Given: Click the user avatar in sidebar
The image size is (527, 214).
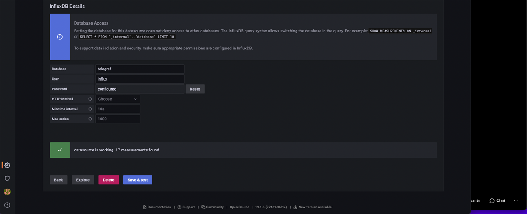Looking at the screenshot, I should [x=7, y=192].
